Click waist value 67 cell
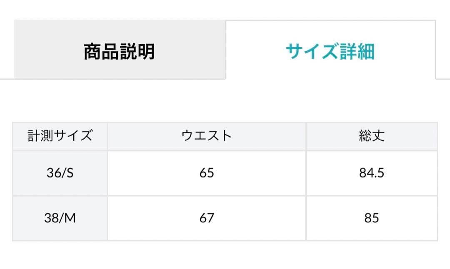Screen dimensions: 450x269 (x=207, y=218)
